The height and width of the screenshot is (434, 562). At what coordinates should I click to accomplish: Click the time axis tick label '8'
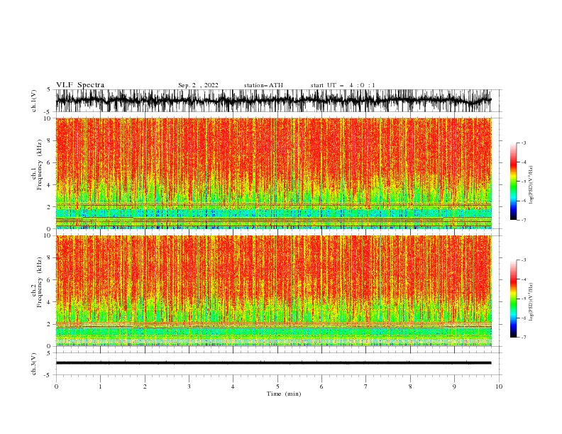pyautogui.click(x=410, y=386)
